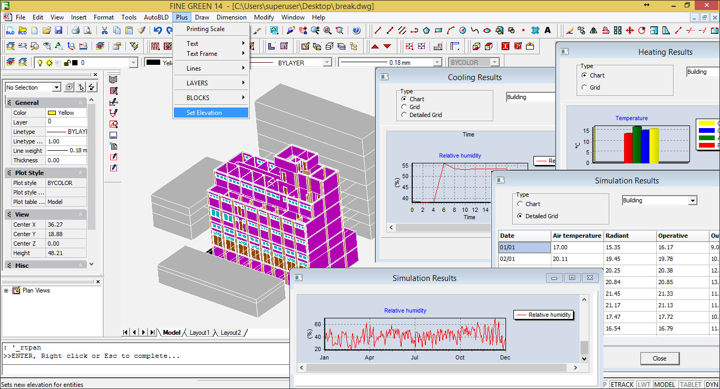Switch to the Layout1 tab
This screenshot has width=720, height=389.
pyautogui.click(x=200, y=333)
